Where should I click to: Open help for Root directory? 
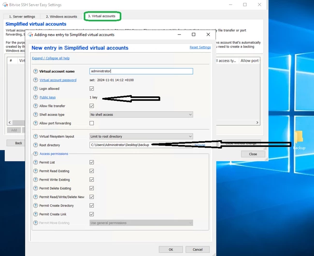coord(35,145)
